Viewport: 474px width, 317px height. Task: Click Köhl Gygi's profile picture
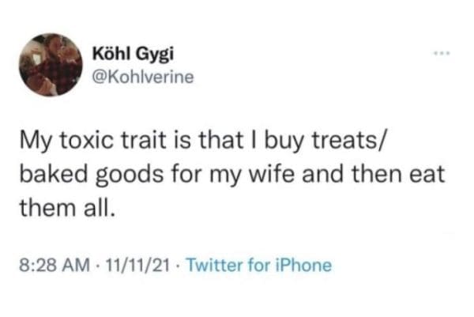pyautogui.click(x=52, y=64)
